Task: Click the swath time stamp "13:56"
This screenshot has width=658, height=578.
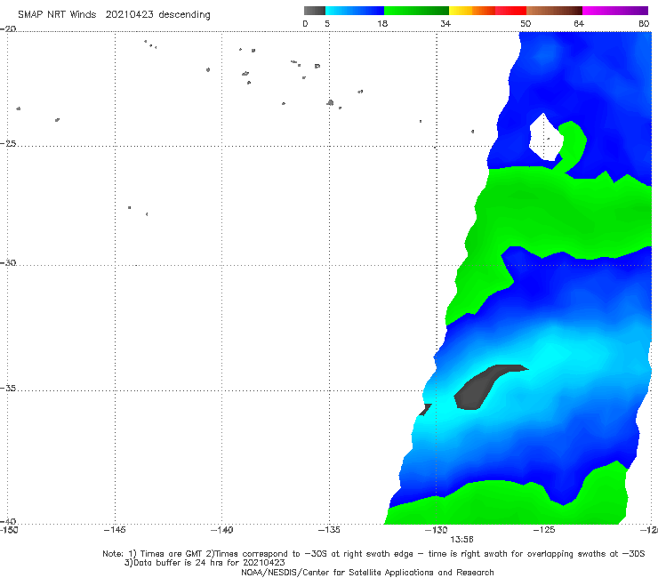Action: 461,540
